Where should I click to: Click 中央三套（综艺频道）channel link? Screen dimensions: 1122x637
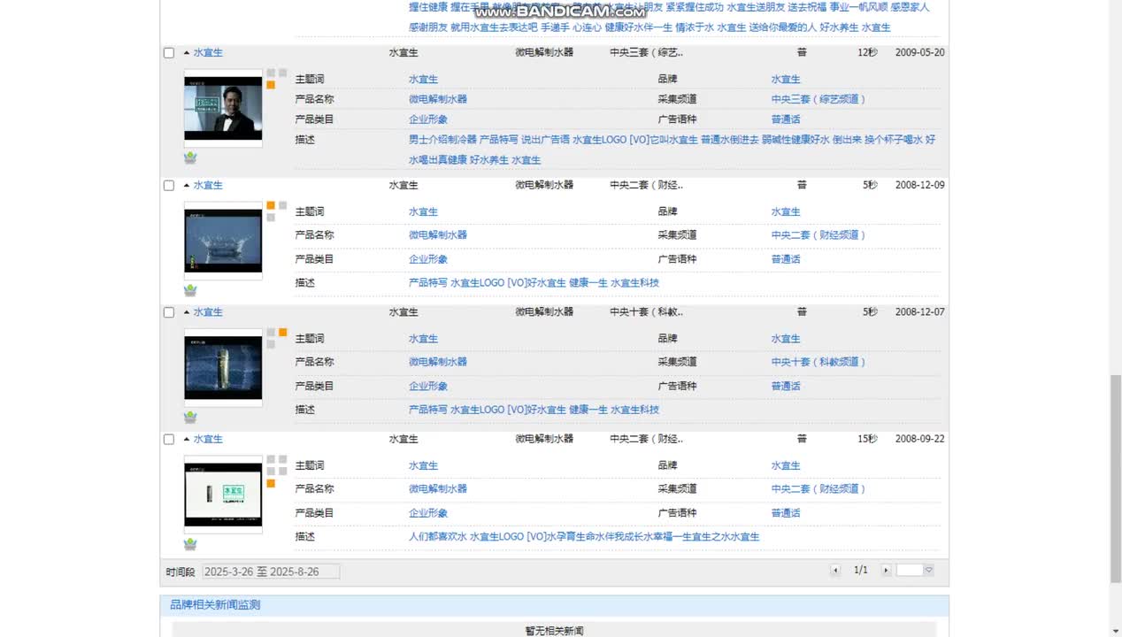click(x=818, y=99)
